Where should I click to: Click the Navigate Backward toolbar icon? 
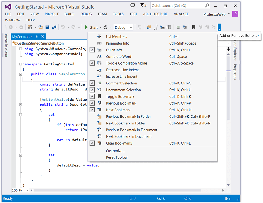pos(11,27)
